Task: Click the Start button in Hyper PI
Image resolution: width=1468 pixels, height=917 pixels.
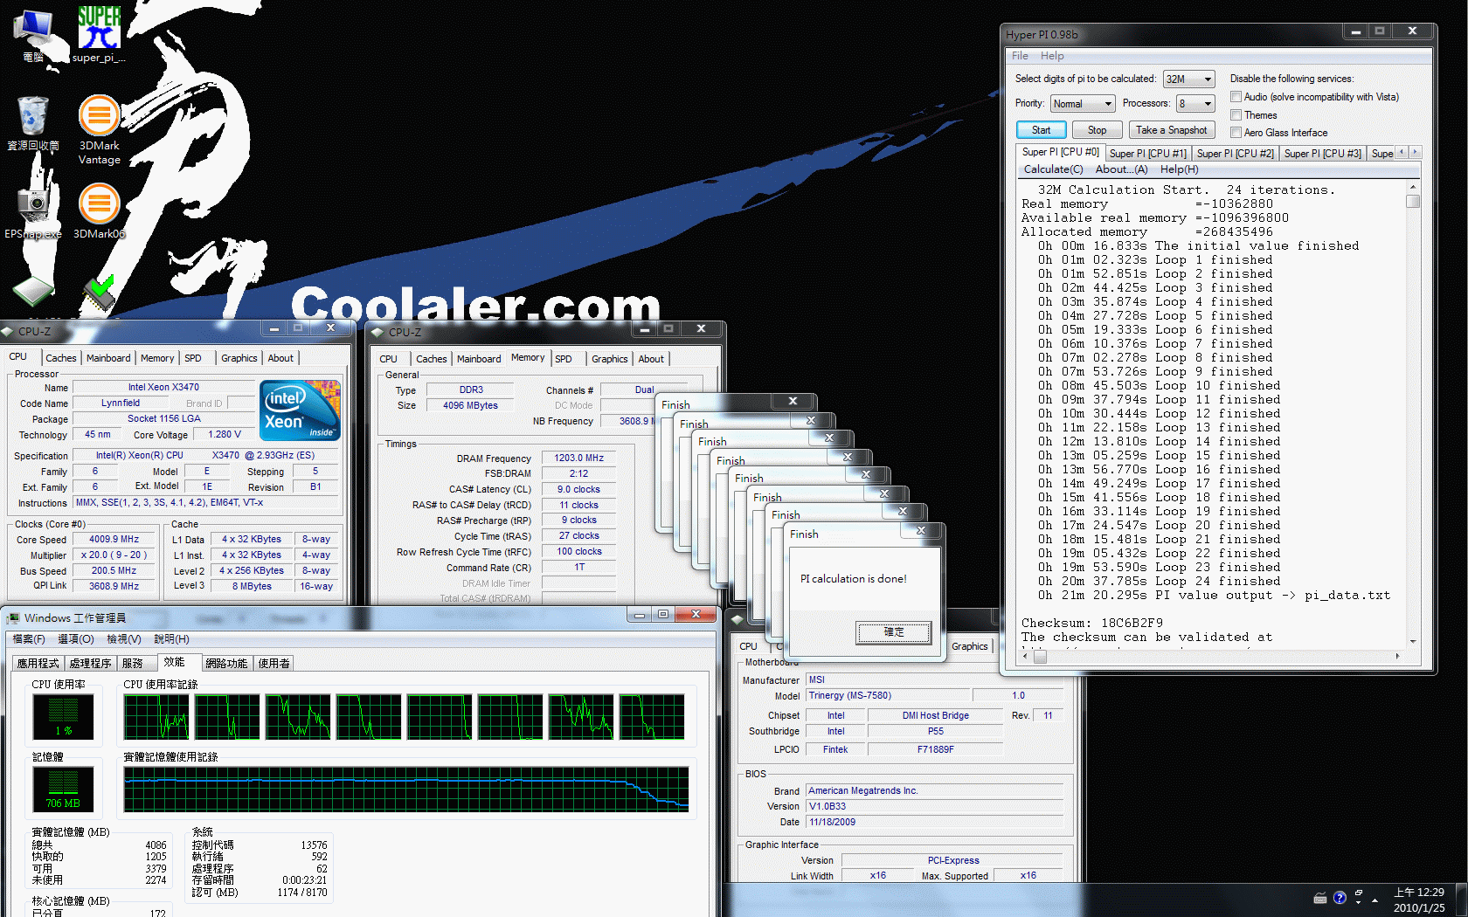Action: (x=1041, y=130)
